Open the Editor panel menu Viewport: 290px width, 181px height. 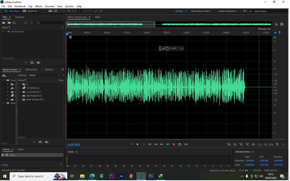pyautogui.click(x=89, y=17)
